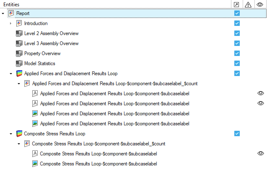
Task: Uncheck the Property Overview checkbox
Action: click(x=237, y=53)
